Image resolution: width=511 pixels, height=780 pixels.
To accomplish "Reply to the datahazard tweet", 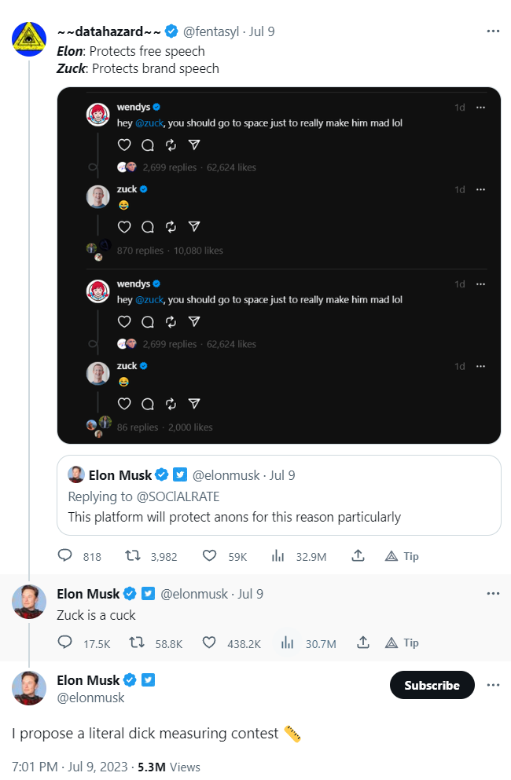I will click(65, 556).
